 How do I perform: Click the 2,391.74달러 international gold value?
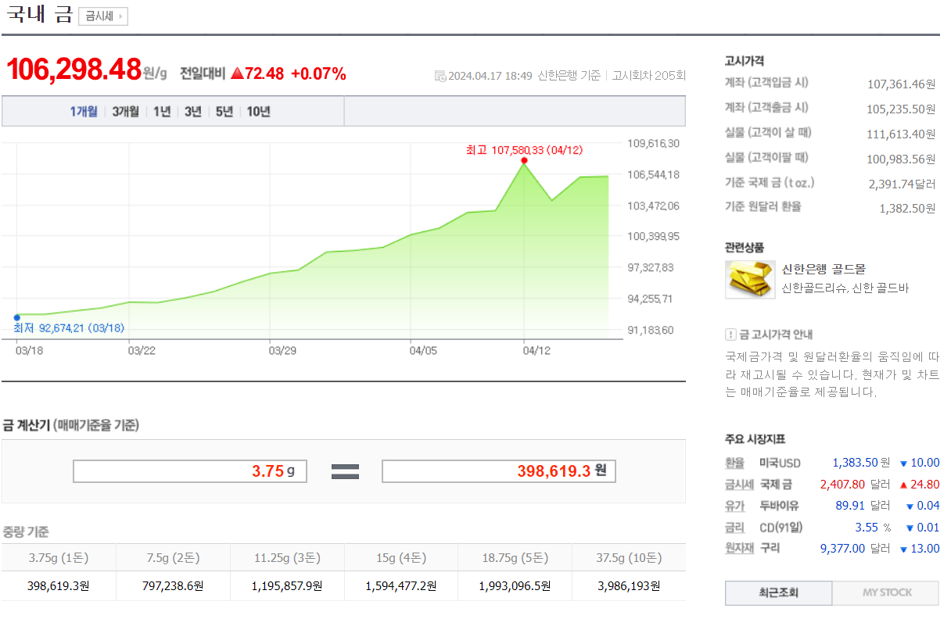click(x=903, y=184)
